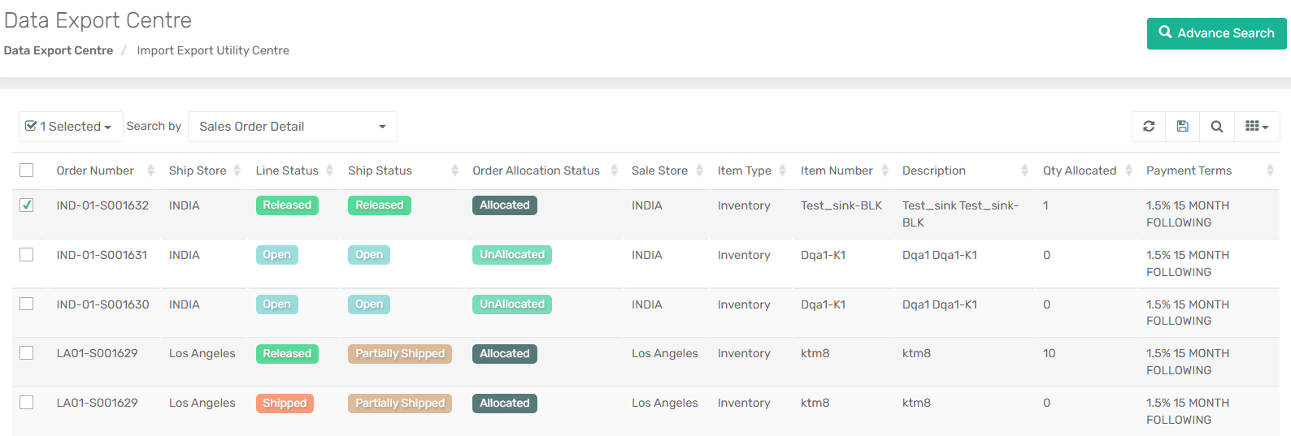
Task: Click the refresh icon in the toolbar
Action: point(1149,127)
